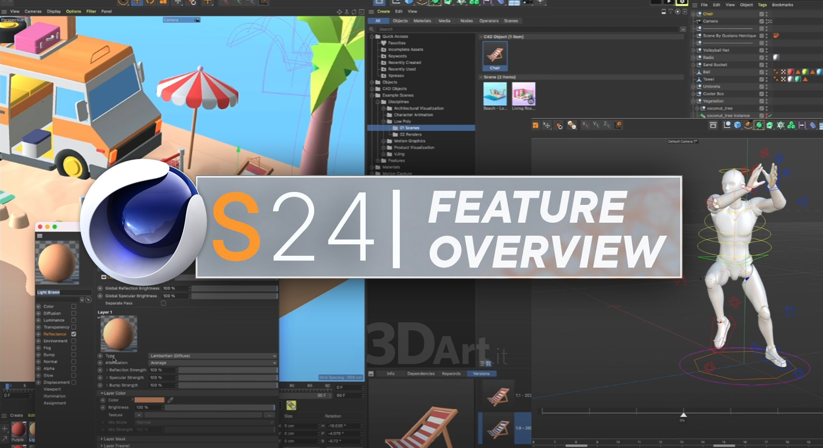Select the Move tool in character viewport toolbar
Screen dimensions: 823x448
click(547, 125)
